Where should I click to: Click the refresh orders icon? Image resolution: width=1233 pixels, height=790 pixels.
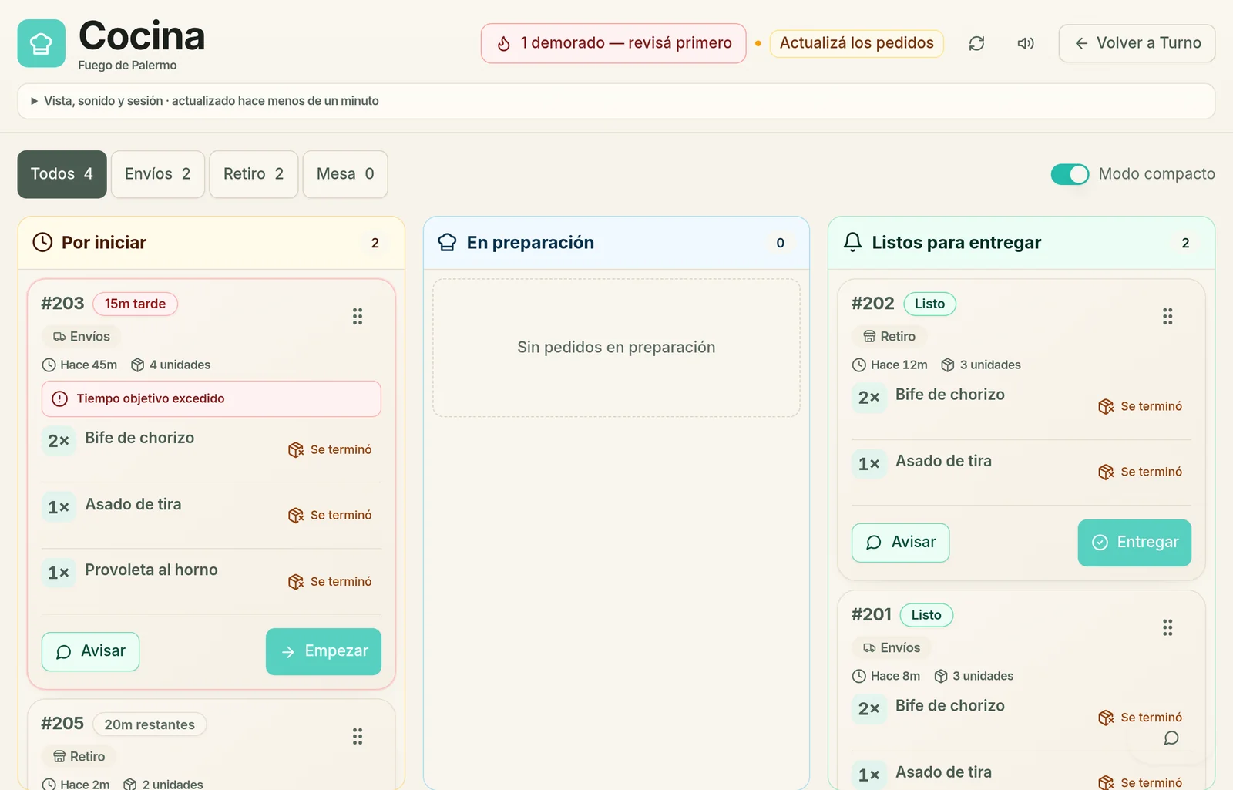tap(976, 43)
